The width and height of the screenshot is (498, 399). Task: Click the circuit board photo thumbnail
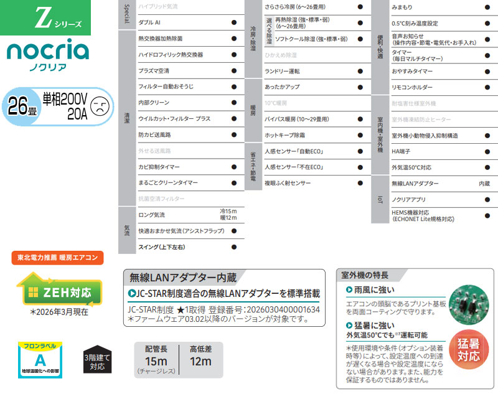[469, 304]
